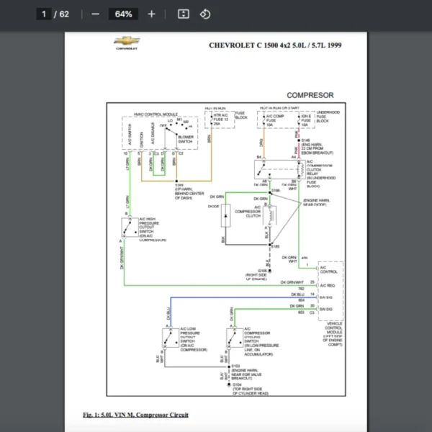Click the 64% zoom level field

123,14
